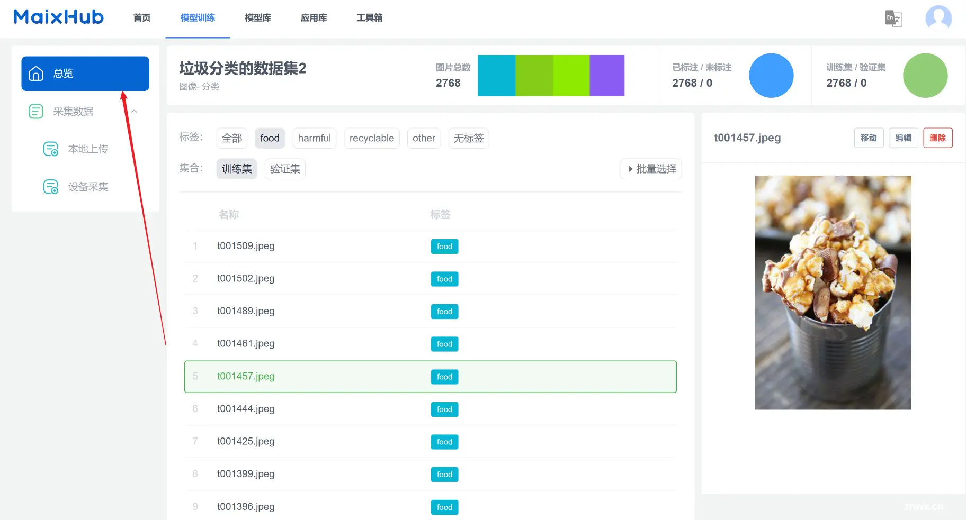Image resolution: width=966 pixels, height=520 pixels.
Task: Select row t001509.jpeg
Action: click(x=431, y=246)
